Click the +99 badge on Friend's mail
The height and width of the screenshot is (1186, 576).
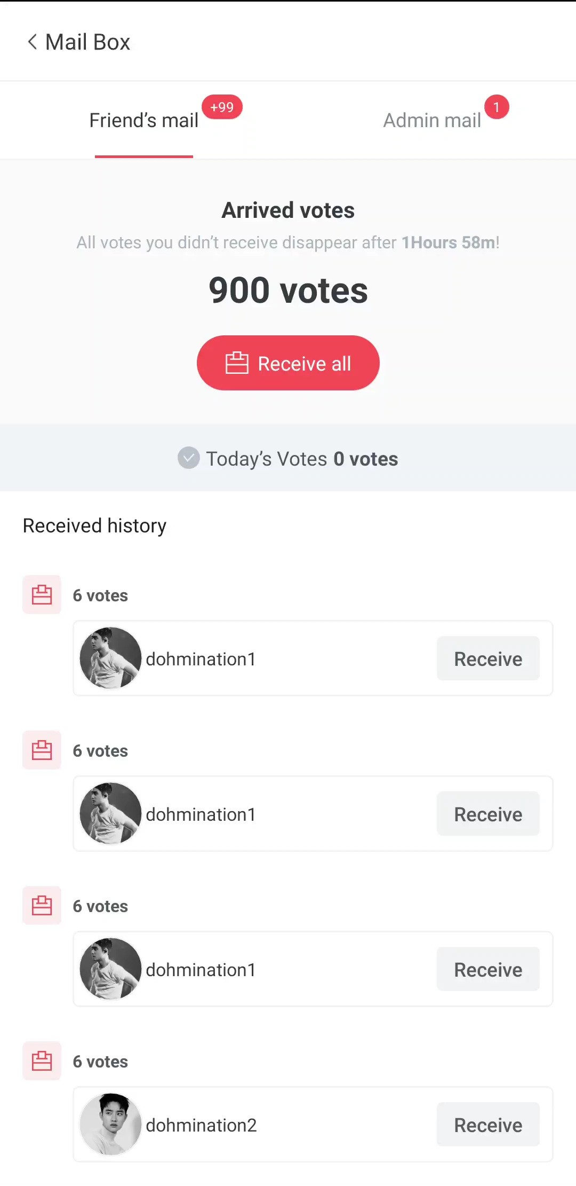222,107
